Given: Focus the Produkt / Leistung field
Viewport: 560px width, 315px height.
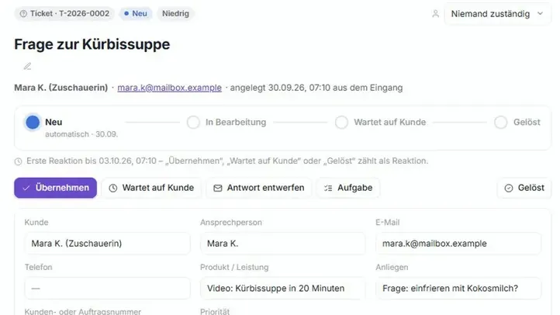Looking at the screenshot, I should 282,288.
